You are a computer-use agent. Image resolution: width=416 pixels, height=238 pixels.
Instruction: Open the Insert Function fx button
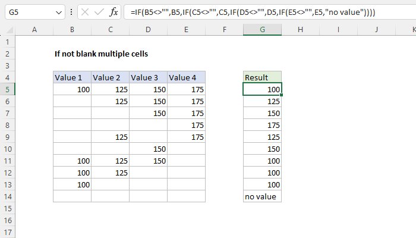114,12
